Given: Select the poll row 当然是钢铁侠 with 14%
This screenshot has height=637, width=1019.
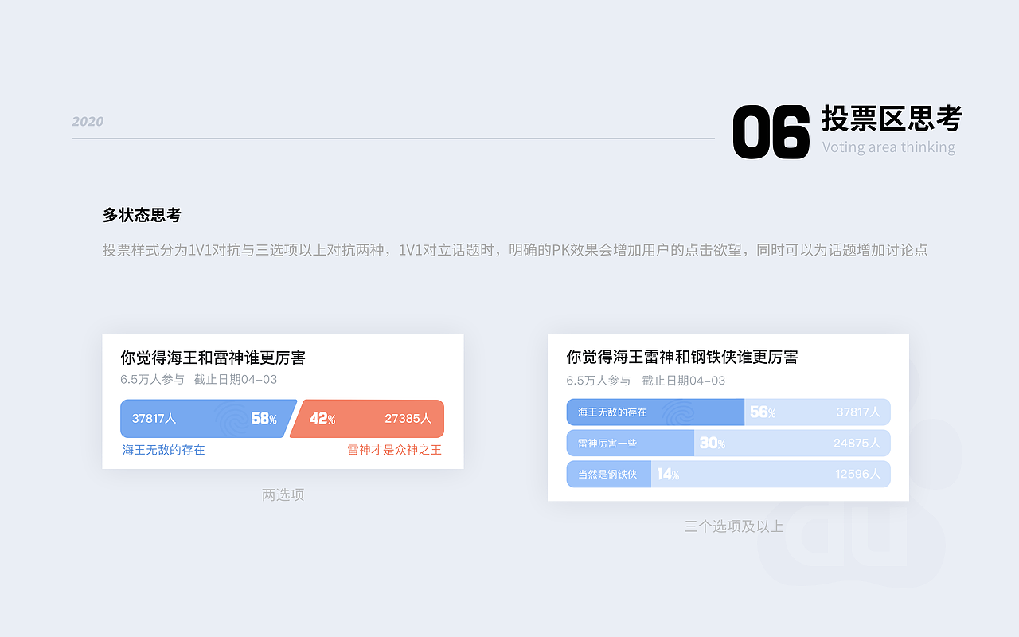Looking at the screenshot, I should click(x=728, y=474).
